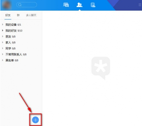Select the 朋友 0/0 row text
The image size is (142, 126).
[x=11, y=37]
